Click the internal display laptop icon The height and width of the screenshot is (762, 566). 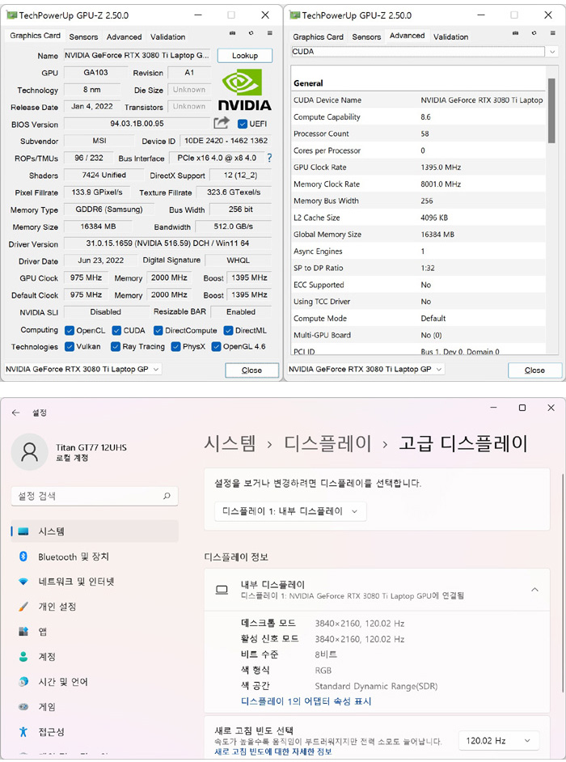point(222,590)
